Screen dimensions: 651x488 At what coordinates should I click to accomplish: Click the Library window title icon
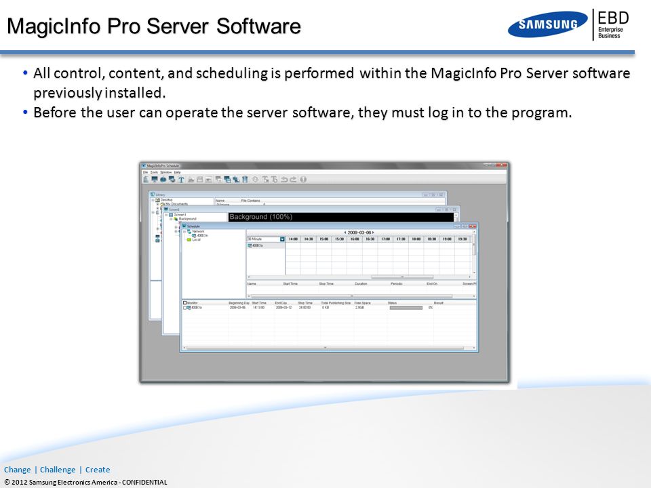pos(153,195)
